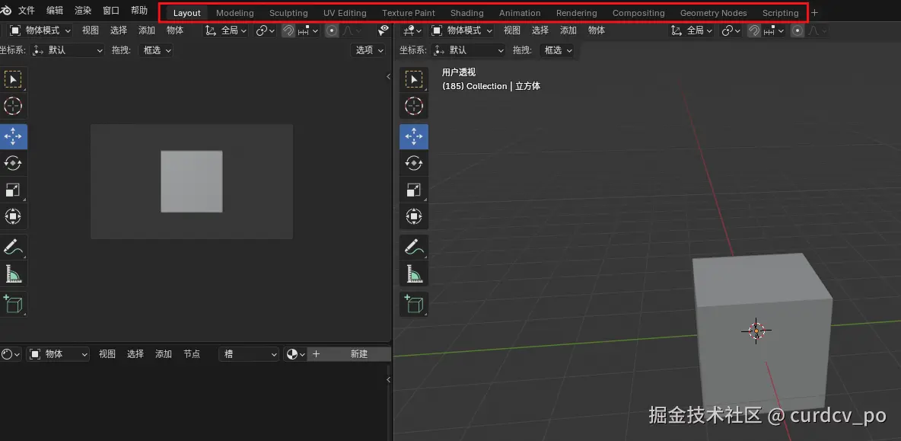Select Box Select tool in right viewport
901x441 pixels.
point(414,79)
